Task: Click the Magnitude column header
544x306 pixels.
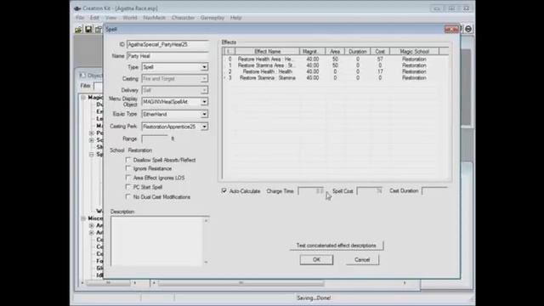Action: (312, 51)
